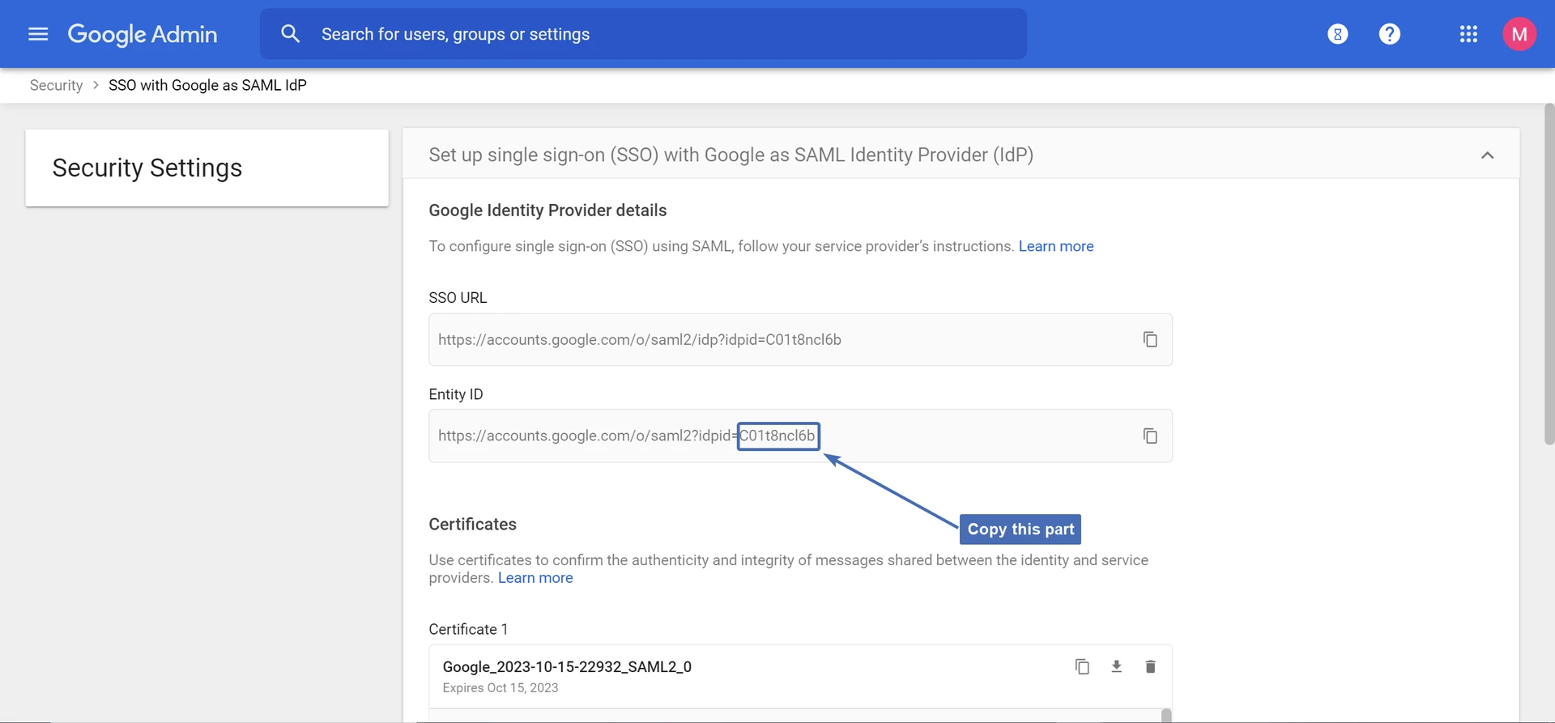Download the Google SAML2 certificate

1116,666
